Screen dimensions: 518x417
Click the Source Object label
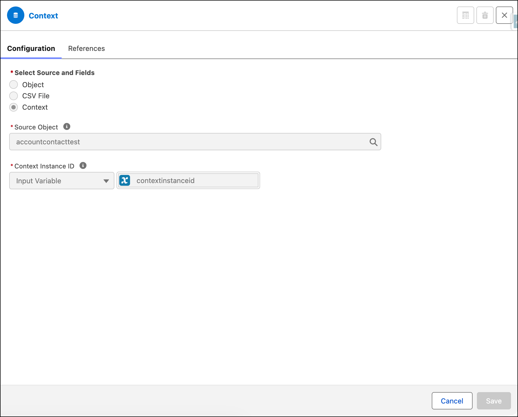tap(36, 127)
